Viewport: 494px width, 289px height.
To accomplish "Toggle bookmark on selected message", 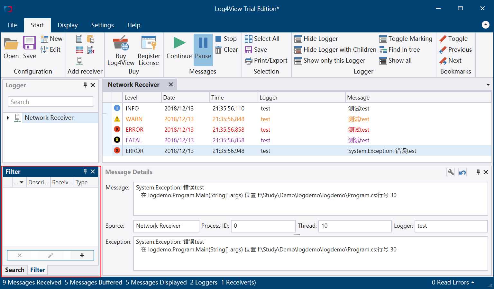I will click(453, 39).
